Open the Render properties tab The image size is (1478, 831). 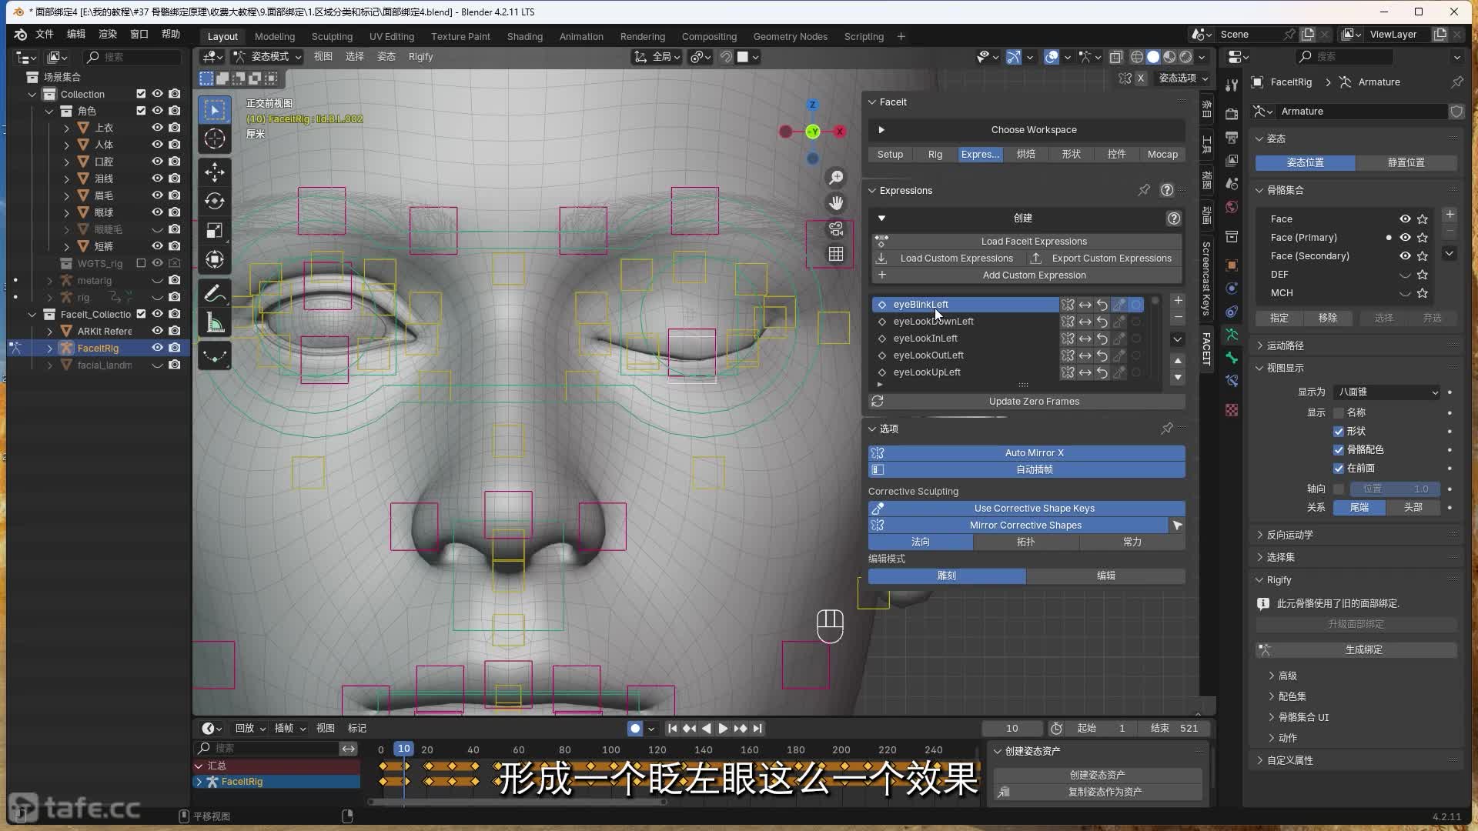pos(1232,114)
